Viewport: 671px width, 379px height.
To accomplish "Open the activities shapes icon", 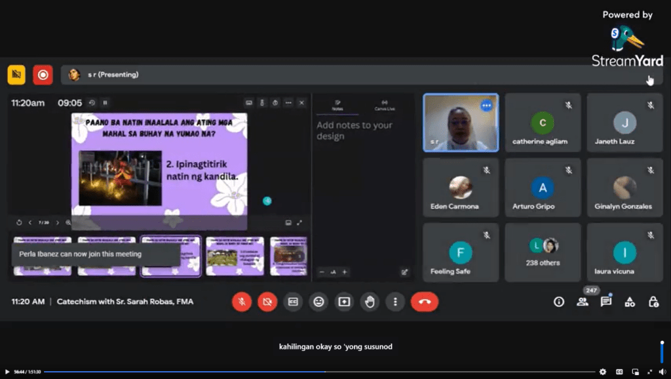I will tap(630, 302).
